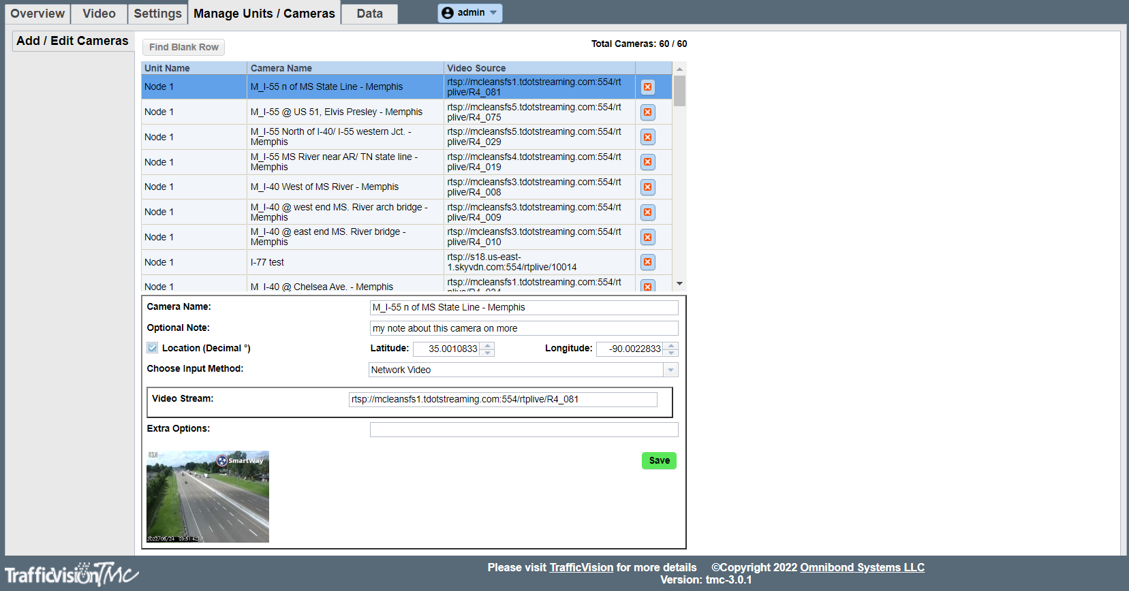Select the Manage Units / Cameras tab

pos(264,14)
